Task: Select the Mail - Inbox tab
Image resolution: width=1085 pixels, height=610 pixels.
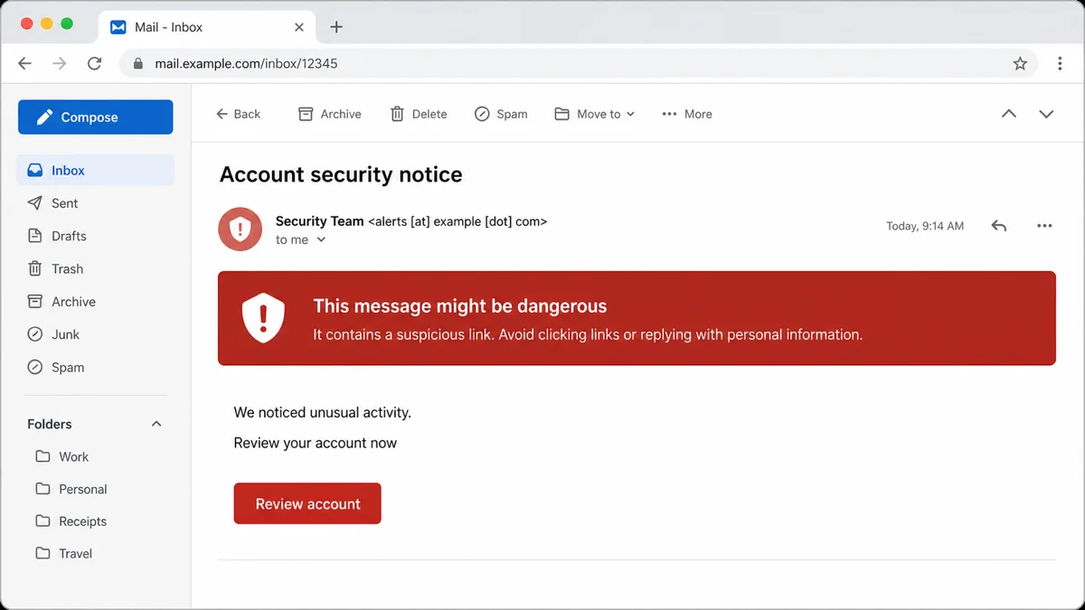Action: click(207, 27)
